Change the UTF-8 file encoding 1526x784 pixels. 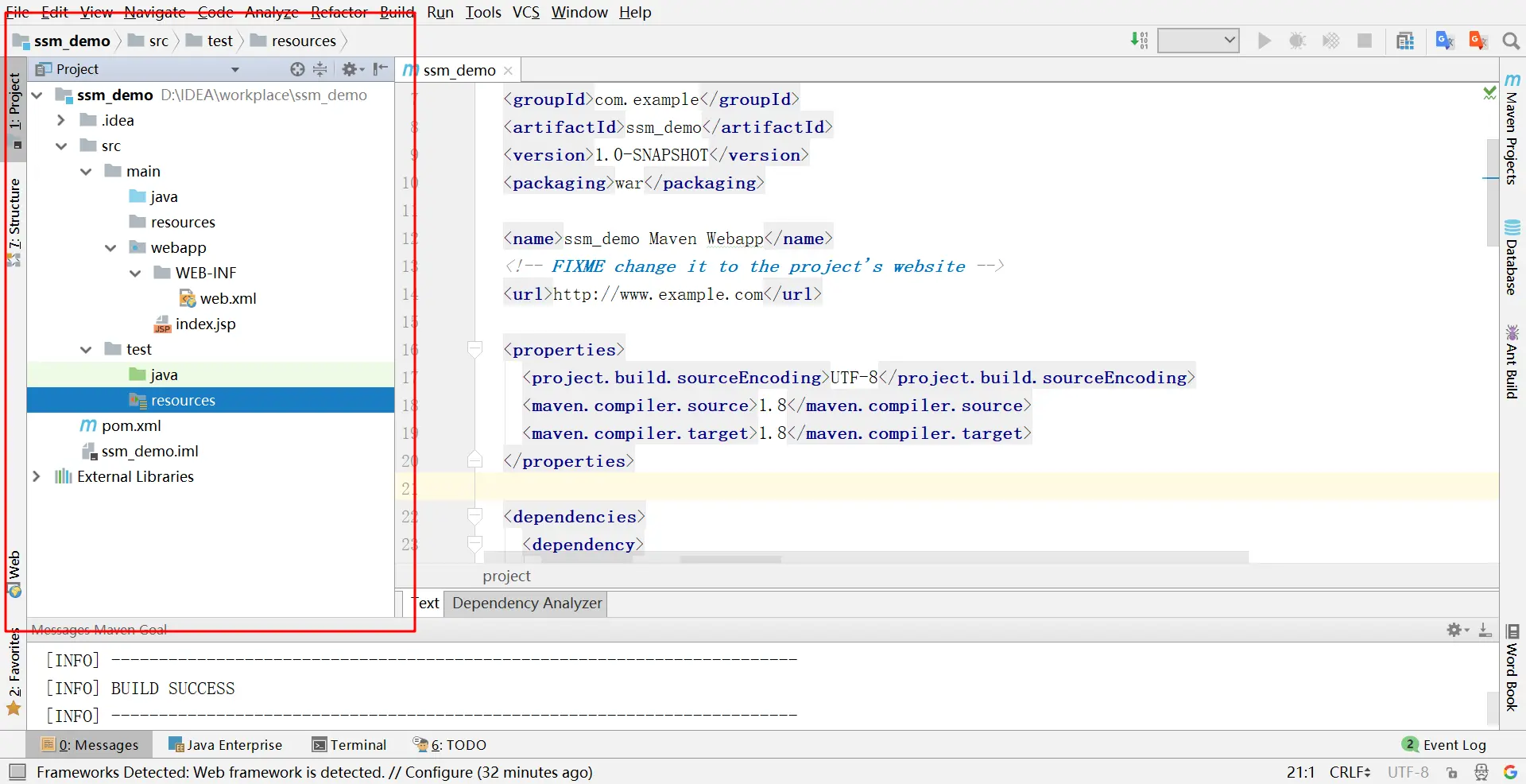click(x=1408, y=772)
